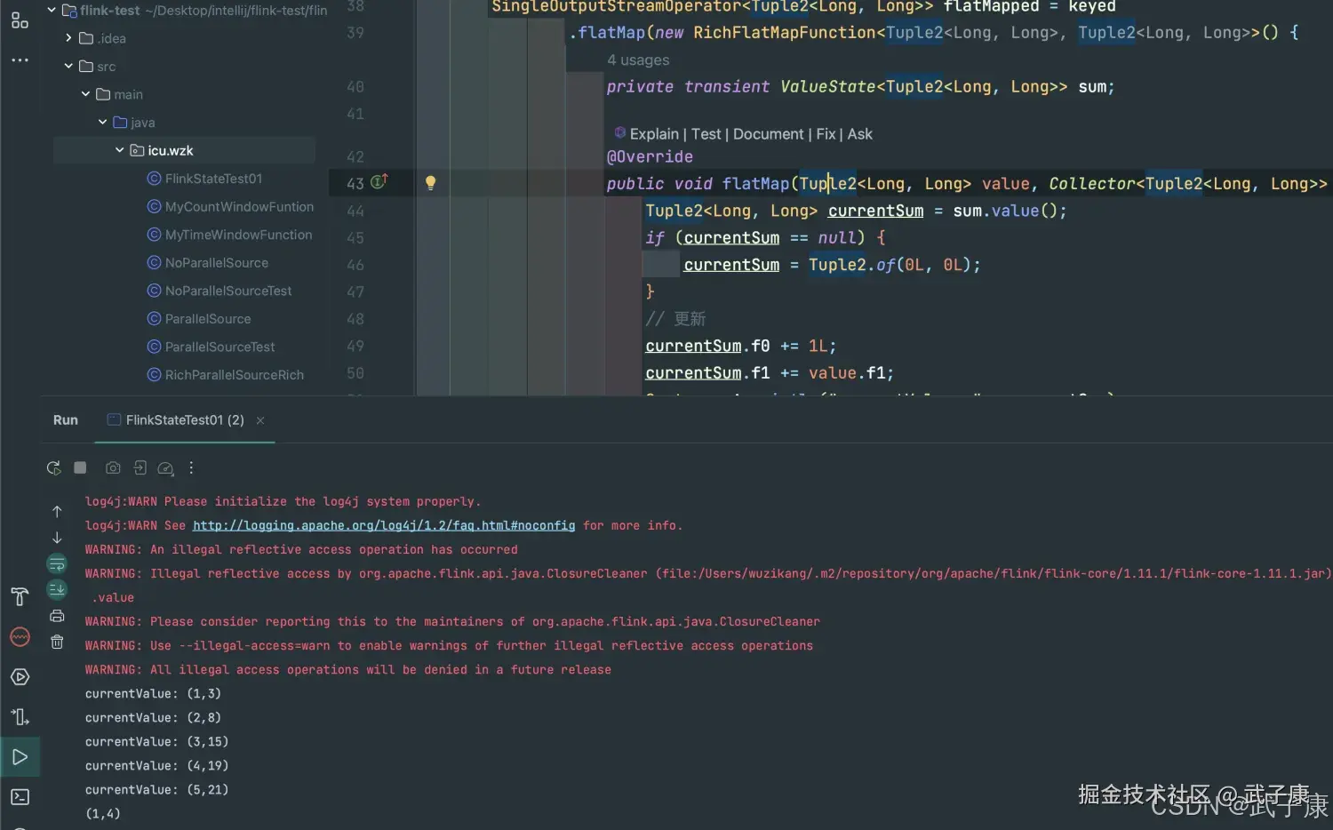Collapse the src folder

point(68,67)
